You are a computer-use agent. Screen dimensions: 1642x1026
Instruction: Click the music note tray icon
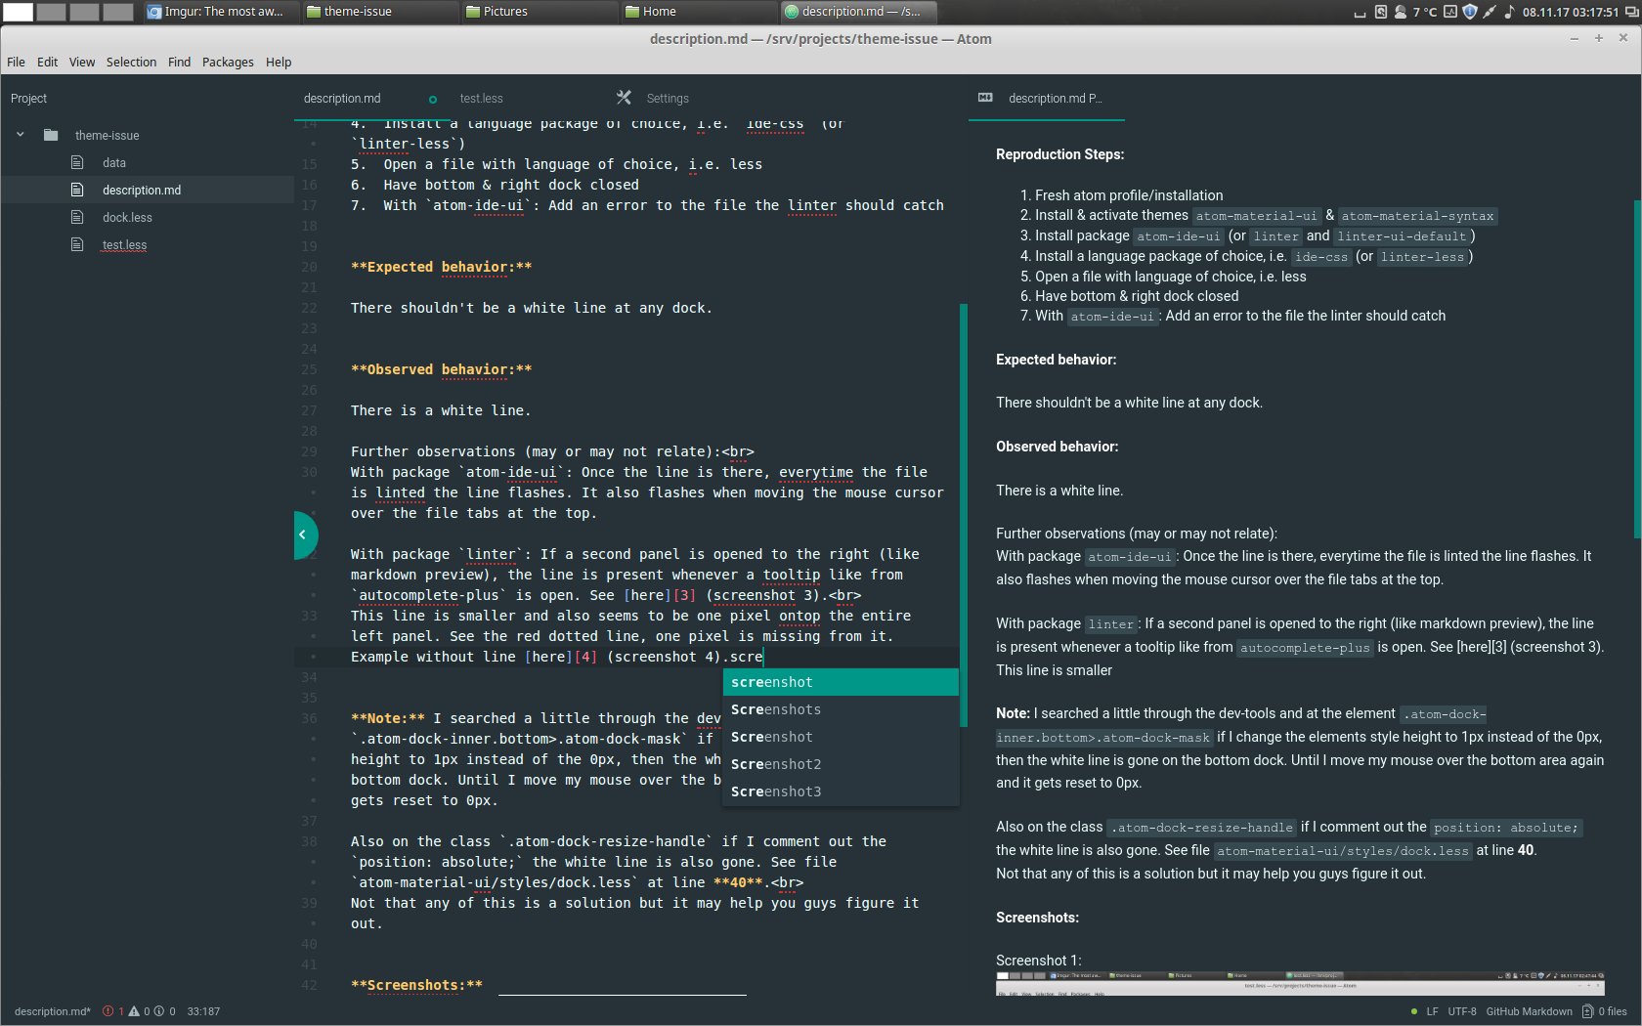pos(1509,12)
